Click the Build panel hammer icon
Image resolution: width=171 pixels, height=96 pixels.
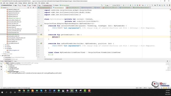1,64
